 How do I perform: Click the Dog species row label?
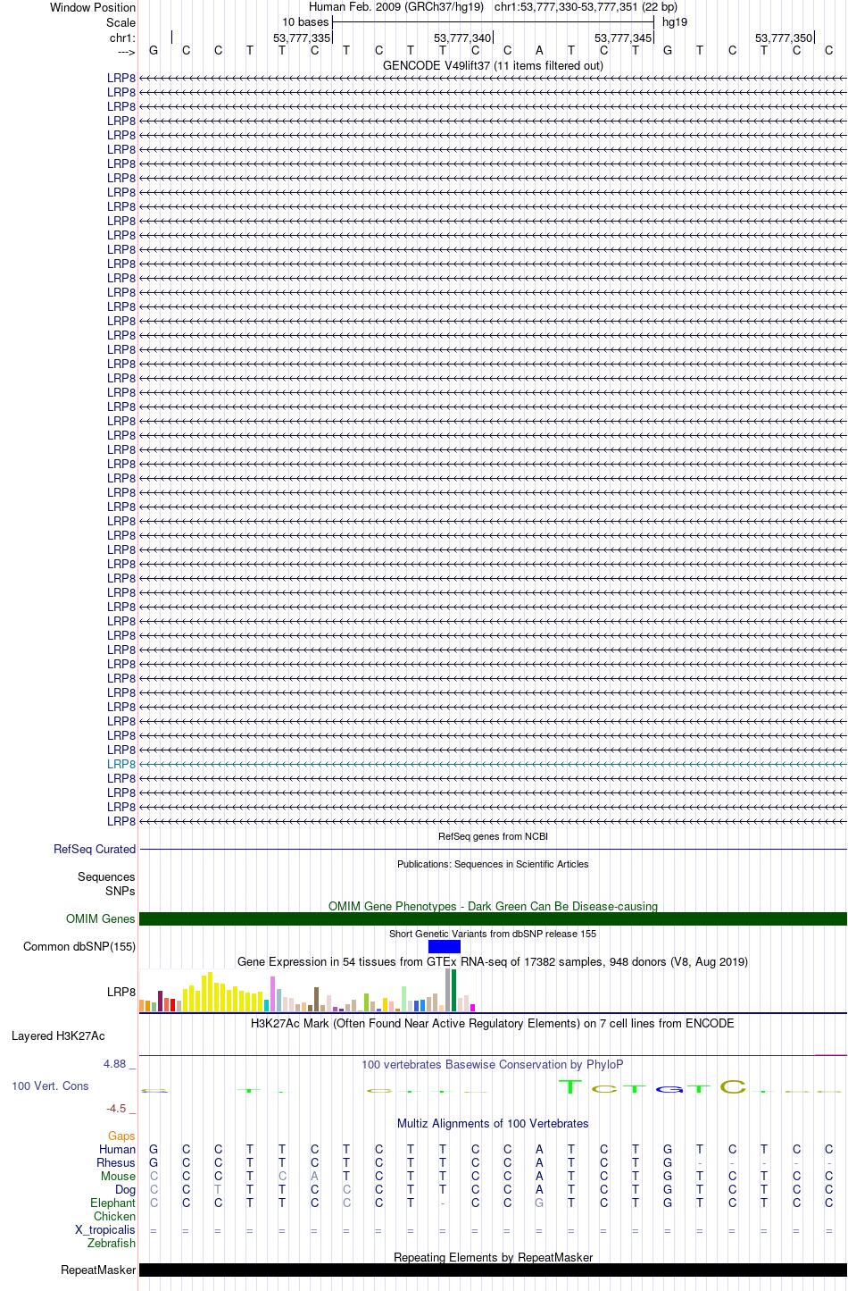pyautogui.click(x=126, y=1189)
